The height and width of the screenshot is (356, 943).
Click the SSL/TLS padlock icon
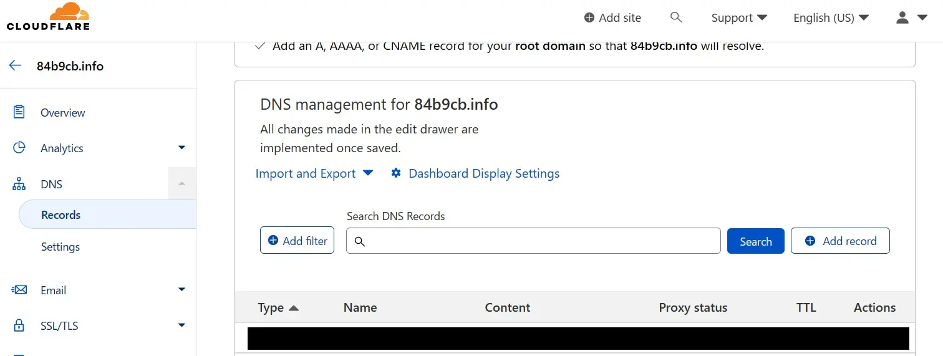19,325
